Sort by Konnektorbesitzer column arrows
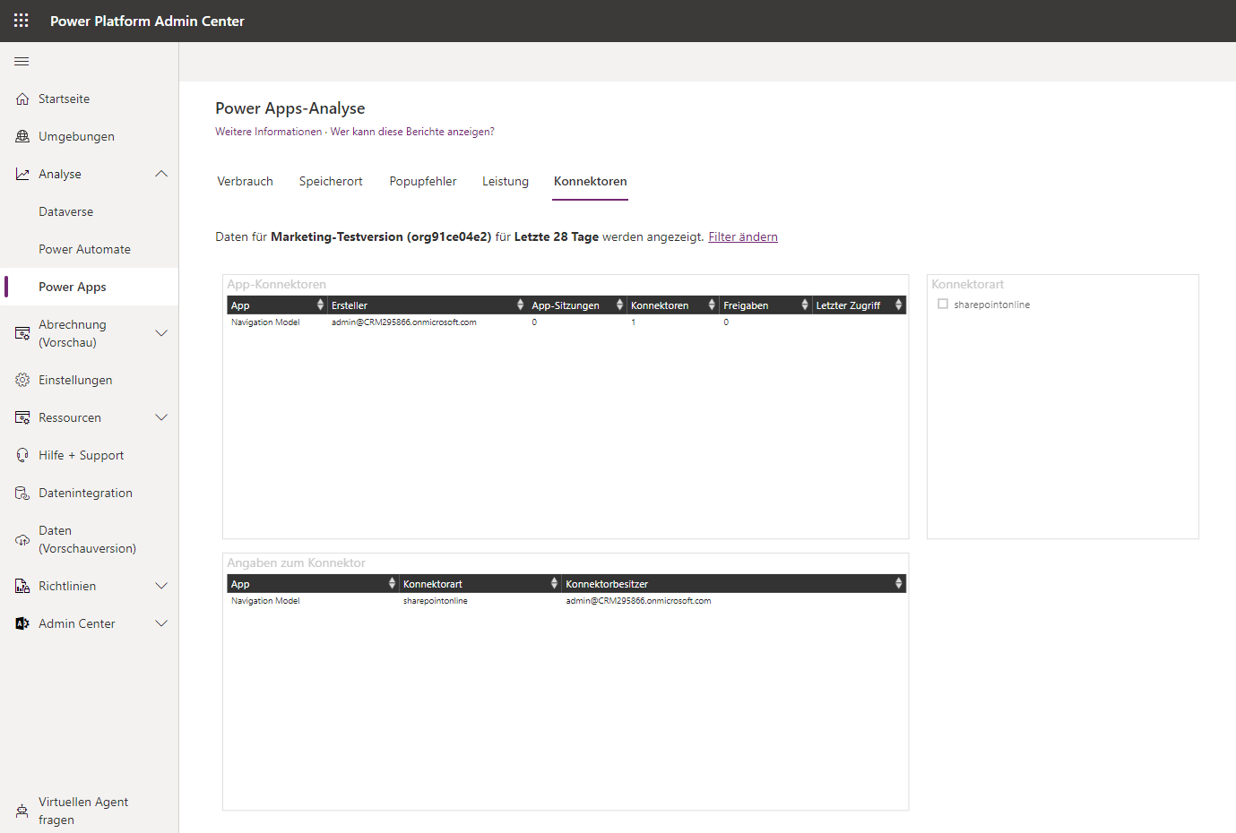This screenshot has width=1236, height=833. pyautogui.click(x=898, y=584)
